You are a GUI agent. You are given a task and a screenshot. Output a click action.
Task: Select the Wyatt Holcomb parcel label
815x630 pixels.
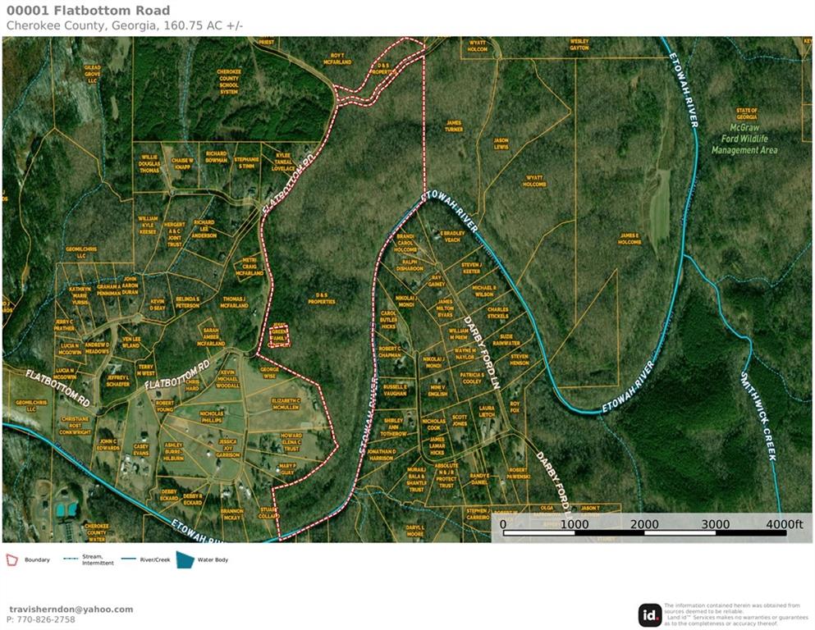[x=535, y=180]
